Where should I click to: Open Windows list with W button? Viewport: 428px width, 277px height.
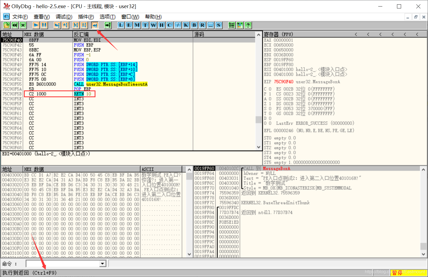[153, 25]
